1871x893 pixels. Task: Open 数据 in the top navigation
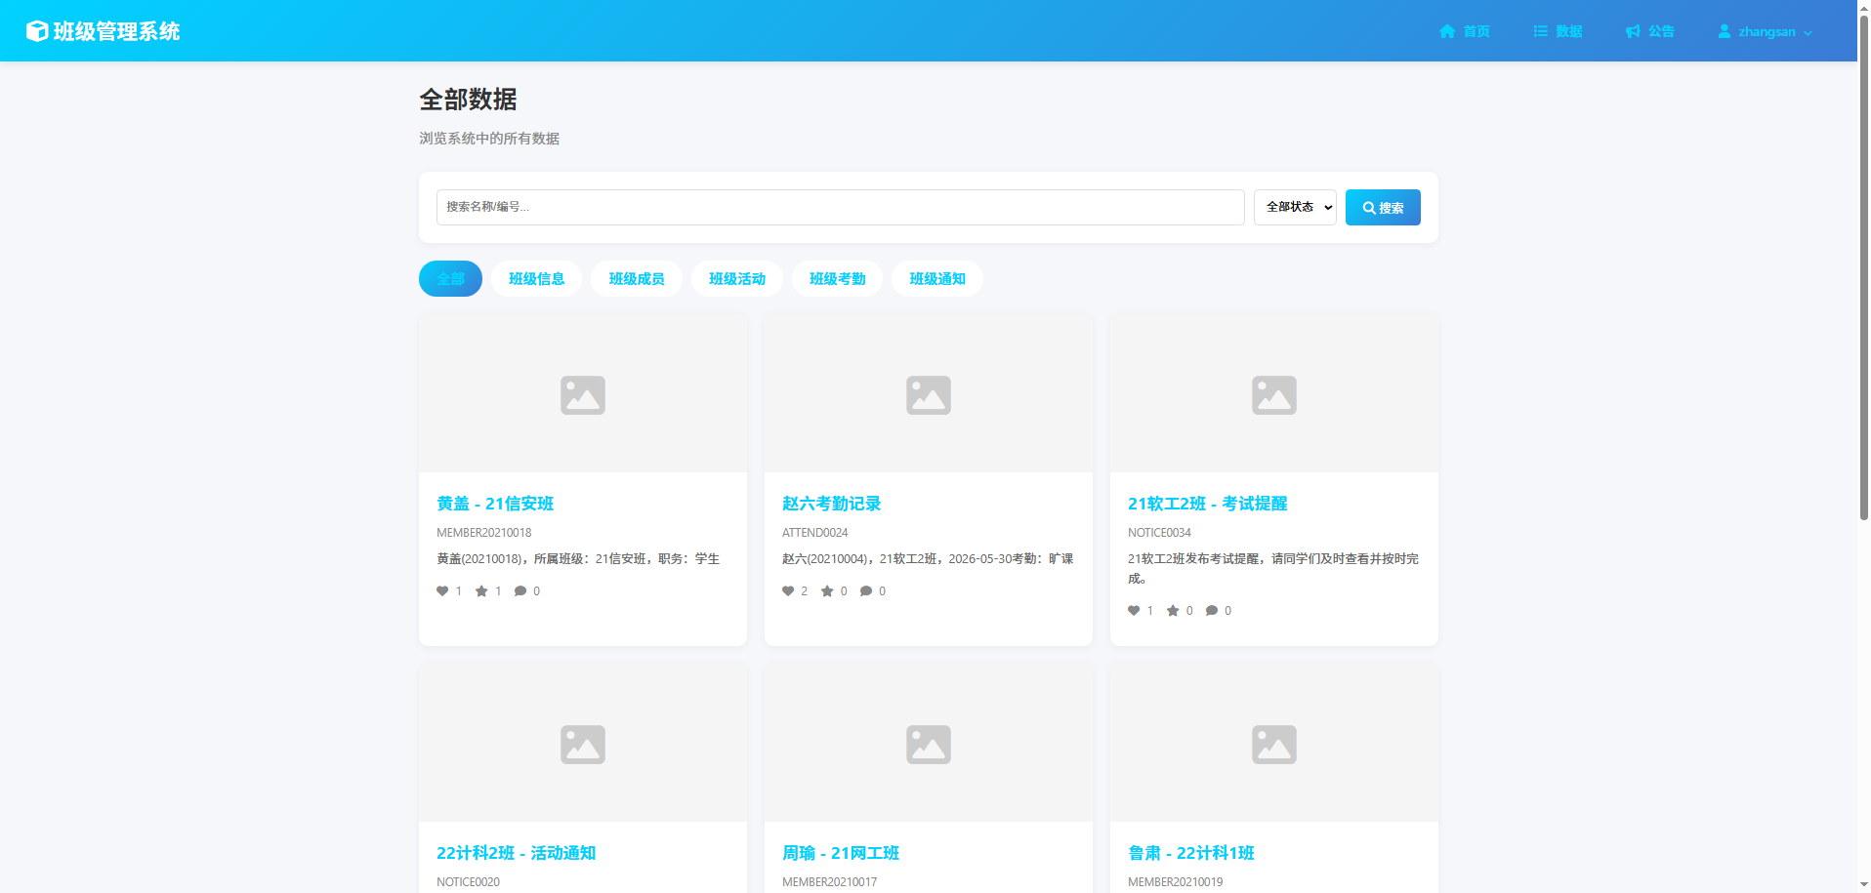1558,31
